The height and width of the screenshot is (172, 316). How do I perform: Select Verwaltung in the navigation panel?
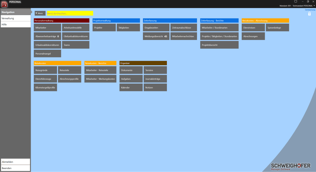(15, 18)
